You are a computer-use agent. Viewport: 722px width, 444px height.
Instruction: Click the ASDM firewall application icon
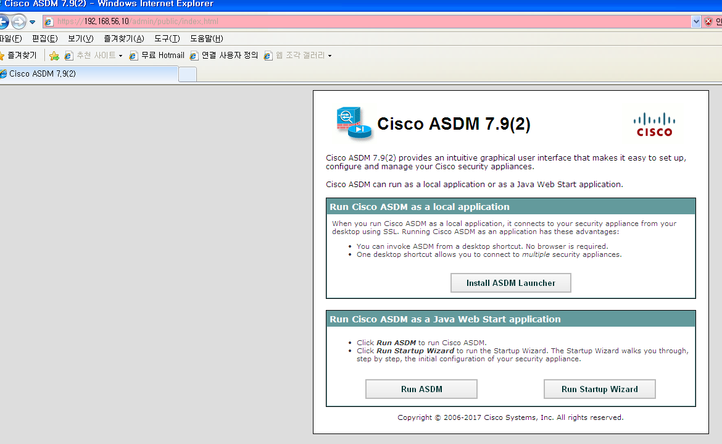point(354,123)
